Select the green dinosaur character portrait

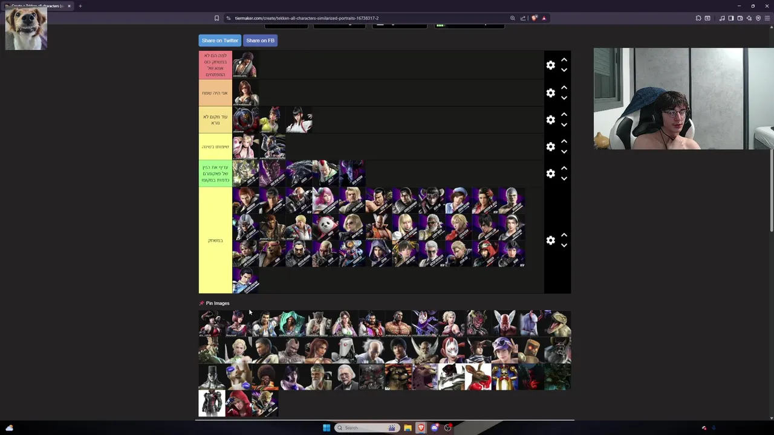pos(558,324)
